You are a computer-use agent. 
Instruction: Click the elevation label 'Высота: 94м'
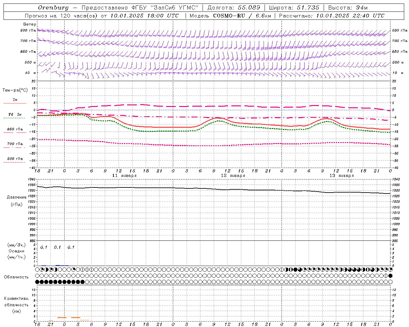point(348,7)
